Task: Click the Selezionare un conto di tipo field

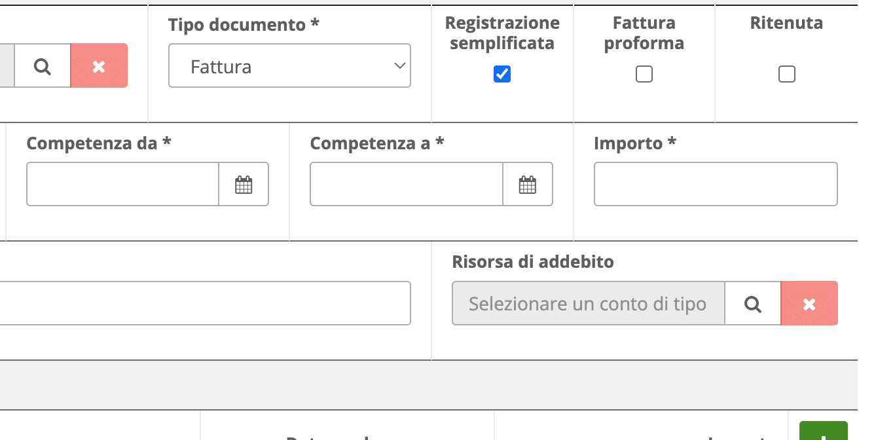Action: pyautogui.click(x=588, y=303)
